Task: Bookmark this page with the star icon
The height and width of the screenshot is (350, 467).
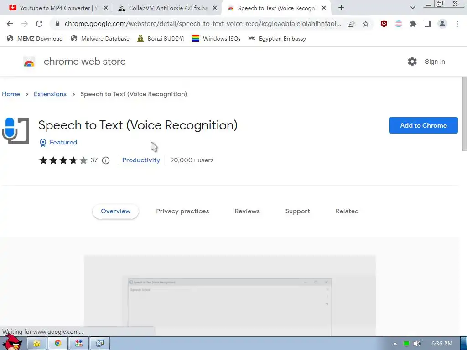Action: tap(366, 24)
